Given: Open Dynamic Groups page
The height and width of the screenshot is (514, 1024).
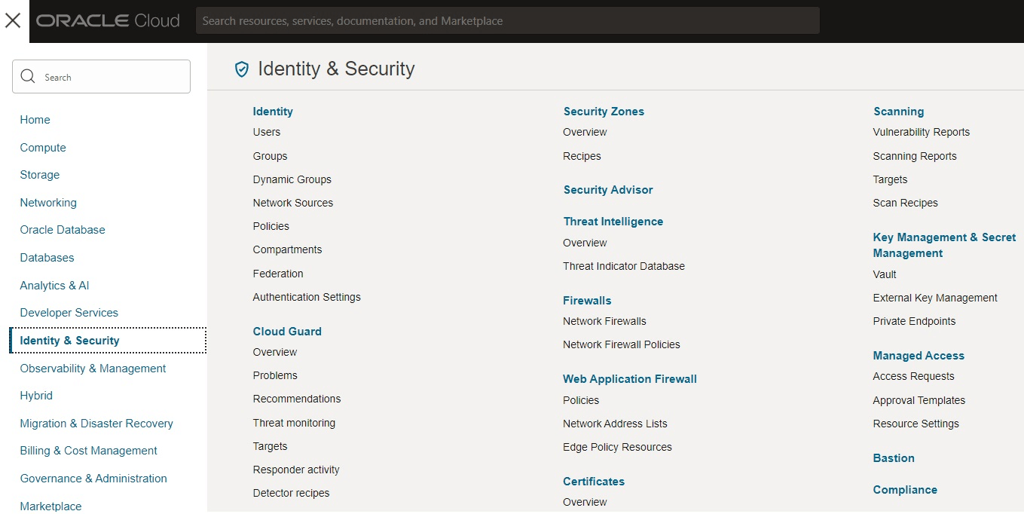Looking at the screenshot, I should (x=292, y=179).
